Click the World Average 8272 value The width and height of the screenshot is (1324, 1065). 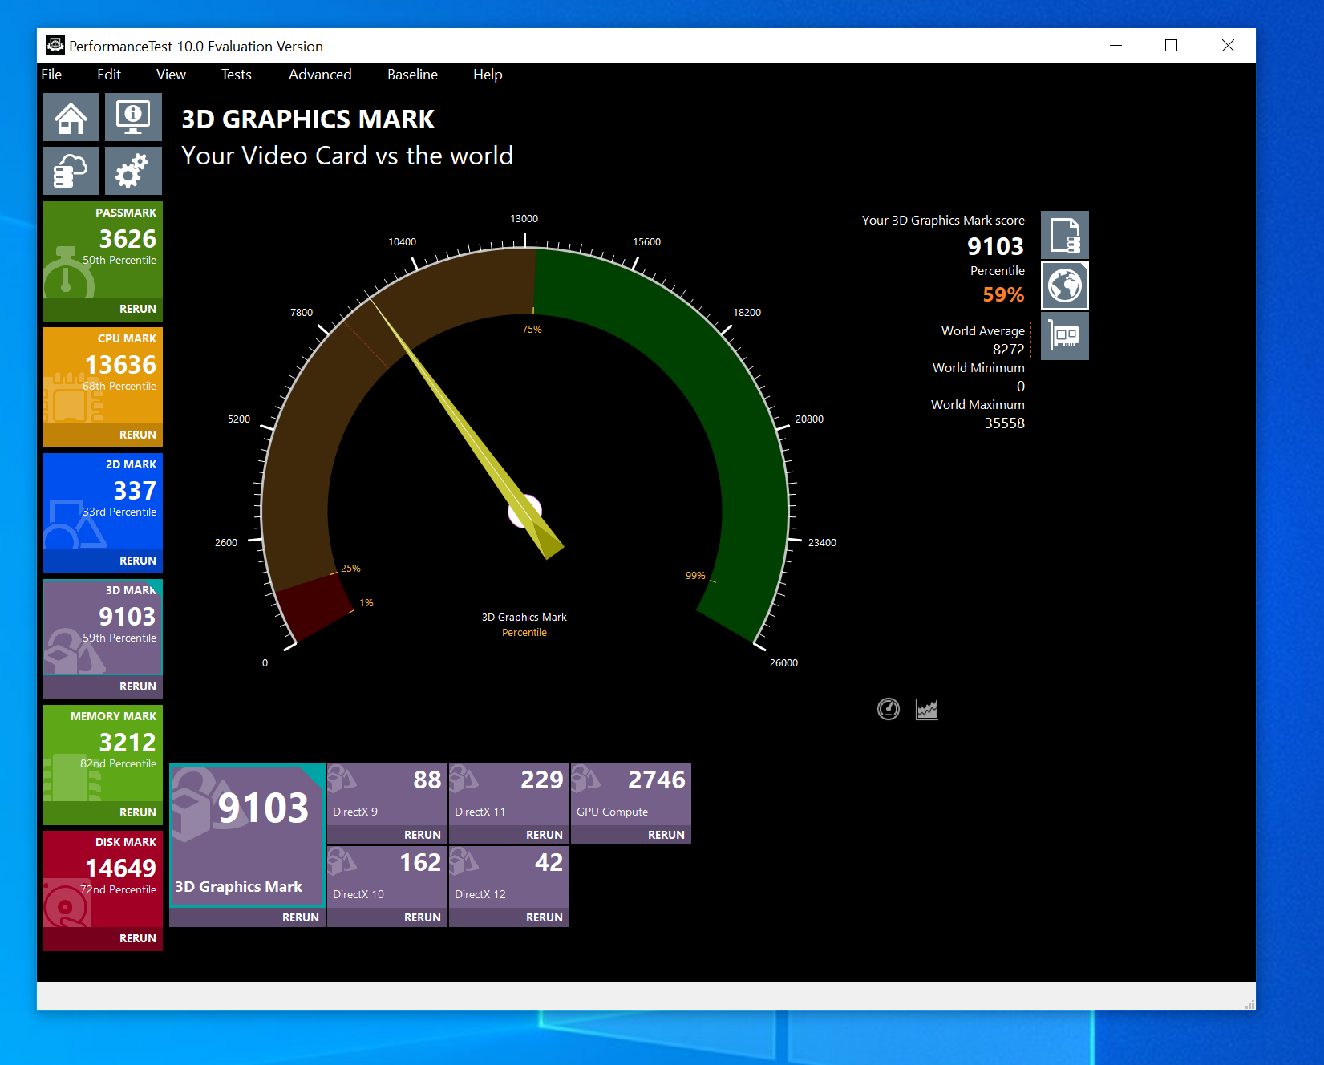tap(1008, 350)
